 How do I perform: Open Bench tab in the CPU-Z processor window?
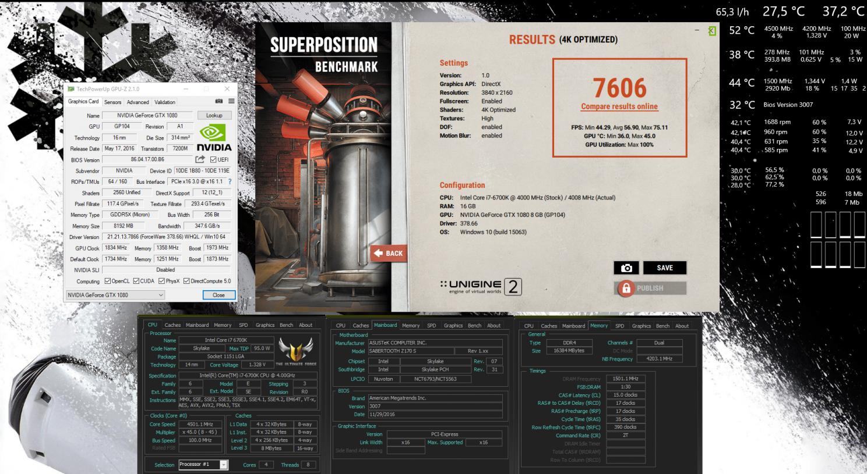(x=286, y=325)
